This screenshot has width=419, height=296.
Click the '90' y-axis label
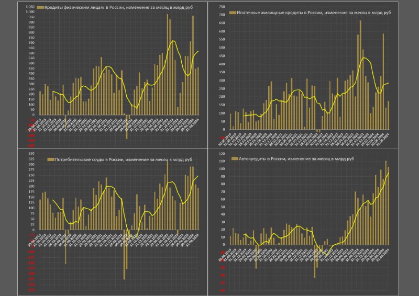click(223, 176)
